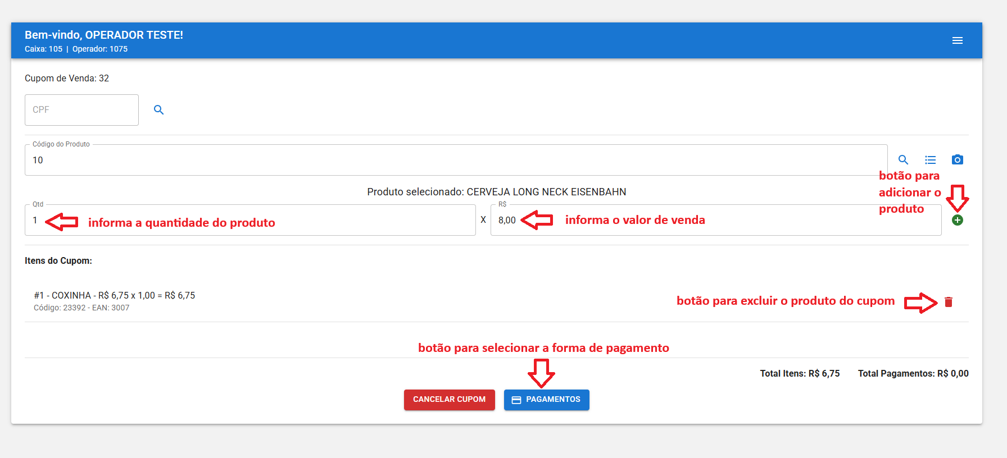Click the camera icon to scan a product

[958, 160]
